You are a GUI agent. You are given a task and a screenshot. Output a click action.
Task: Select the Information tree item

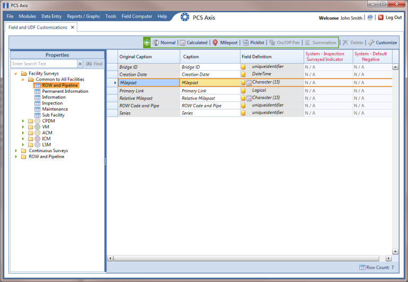(54, 97)
